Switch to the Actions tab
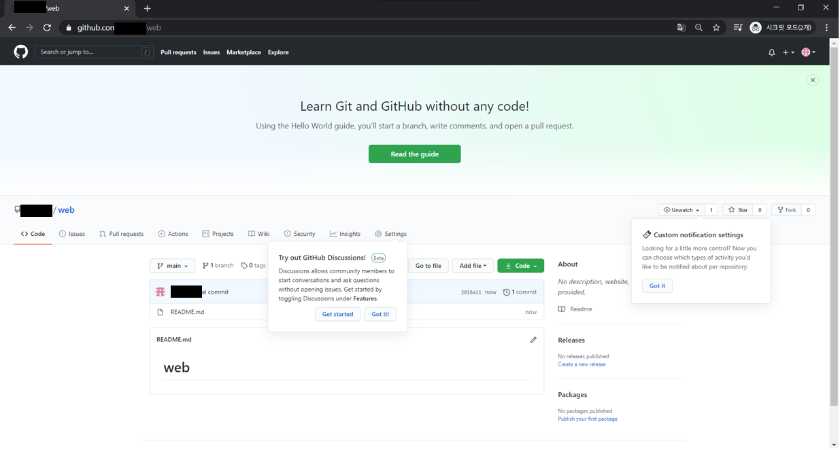This screenshot has width=840, height=450. tap(173, 234)
